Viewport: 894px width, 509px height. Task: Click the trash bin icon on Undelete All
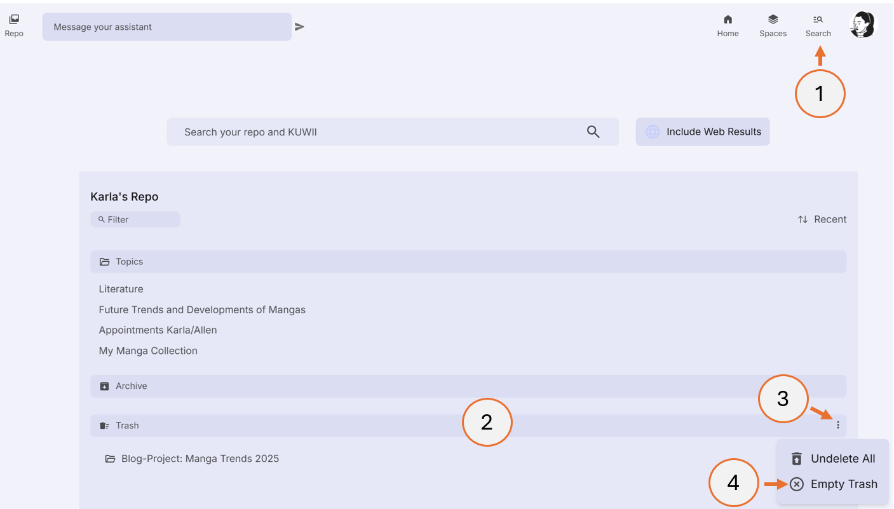796,458
